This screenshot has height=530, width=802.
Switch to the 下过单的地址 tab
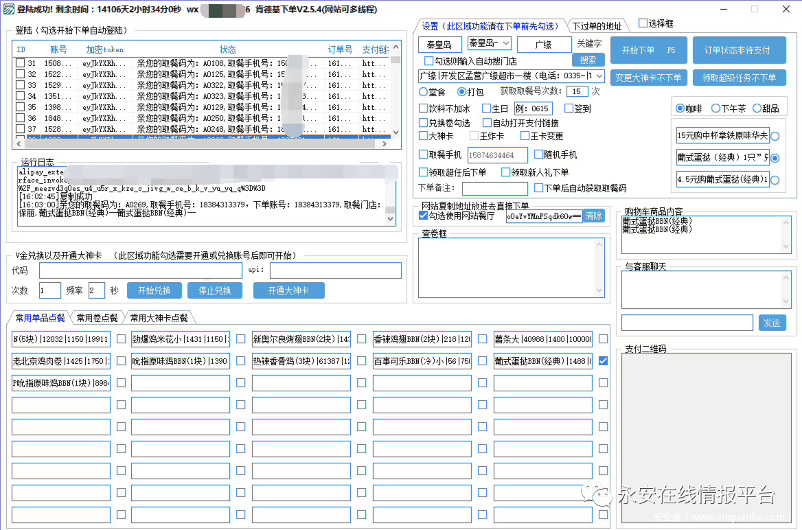point(597,26)
